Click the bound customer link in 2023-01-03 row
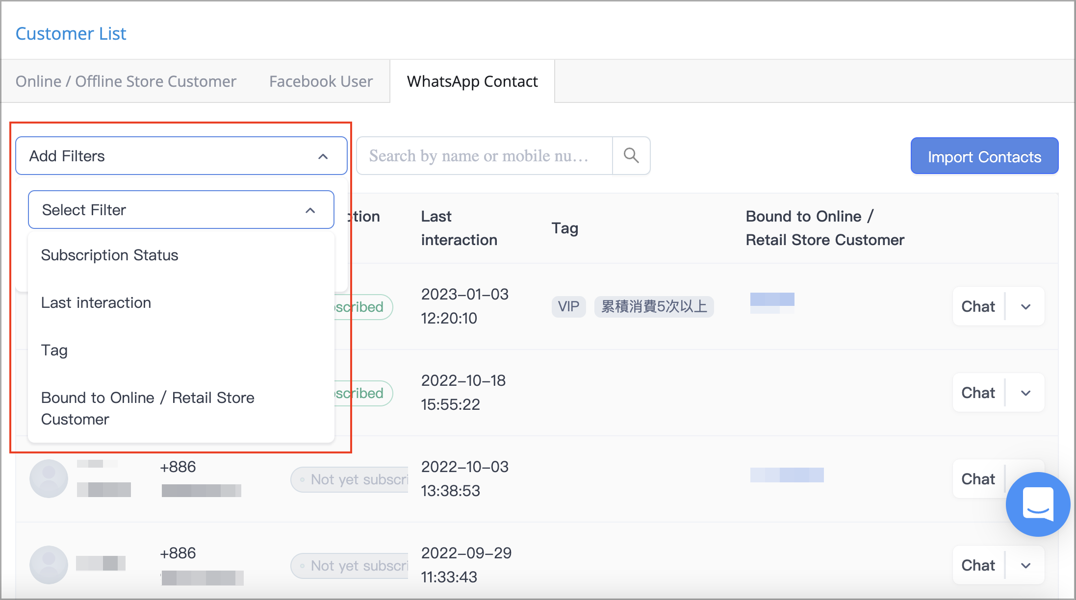 coord(772,302)
